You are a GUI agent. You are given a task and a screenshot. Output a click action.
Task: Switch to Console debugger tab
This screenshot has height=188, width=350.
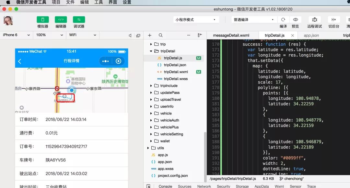tap(165, 186)
